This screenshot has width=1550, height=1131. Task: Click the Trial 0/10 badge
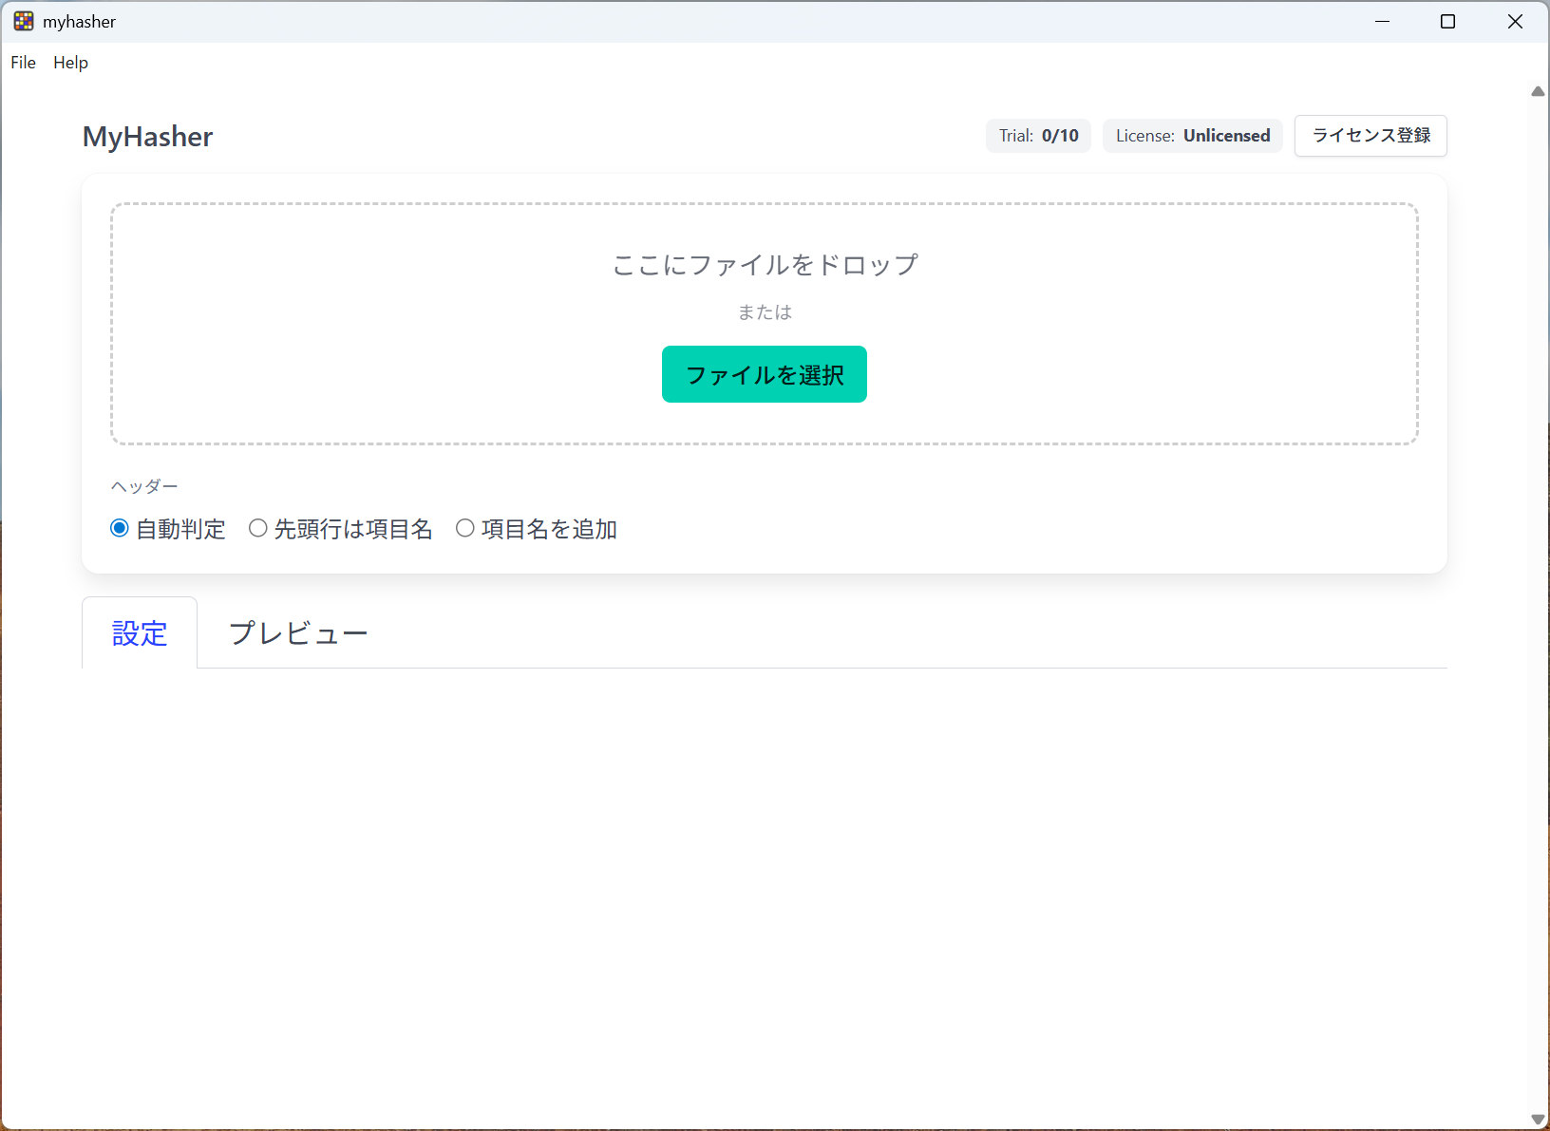1039,136
